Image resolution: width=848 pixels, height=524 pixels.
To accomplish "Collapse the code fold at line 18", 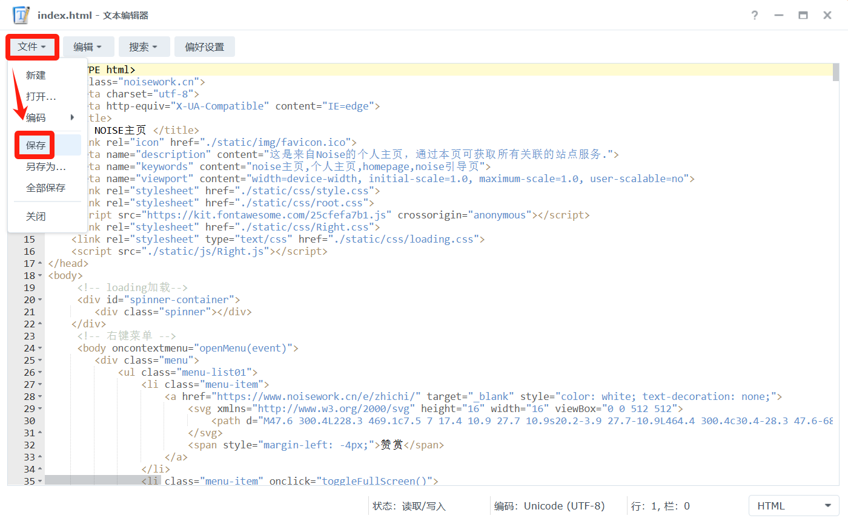I will 40,276.
